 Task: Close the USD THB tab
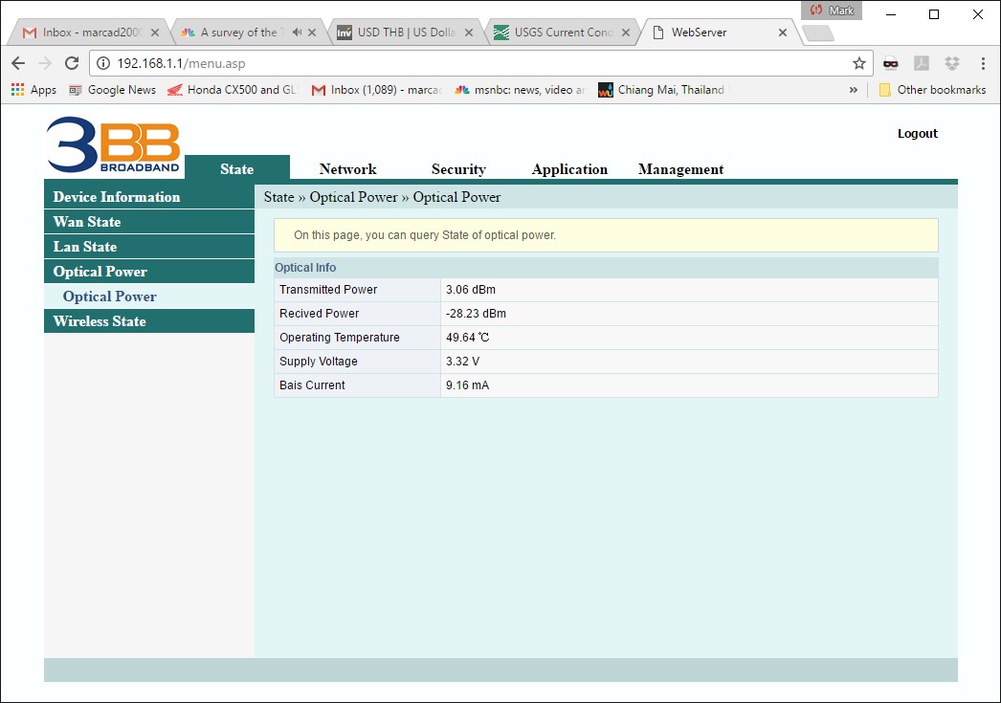[x=469, y=33]
